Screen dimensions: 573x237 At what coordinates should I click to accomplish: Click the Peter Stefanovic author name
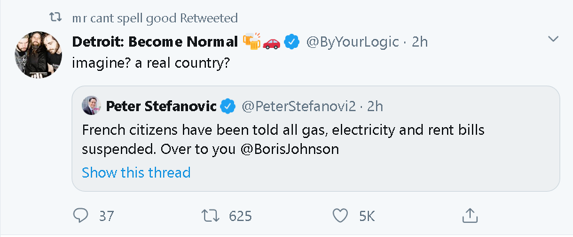(161, 107)
